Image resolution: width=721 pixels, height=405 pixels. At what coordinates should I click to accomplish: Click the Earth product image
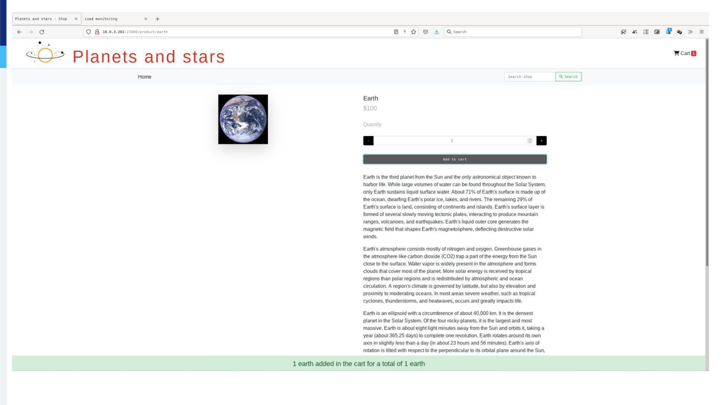coord(243,119)
